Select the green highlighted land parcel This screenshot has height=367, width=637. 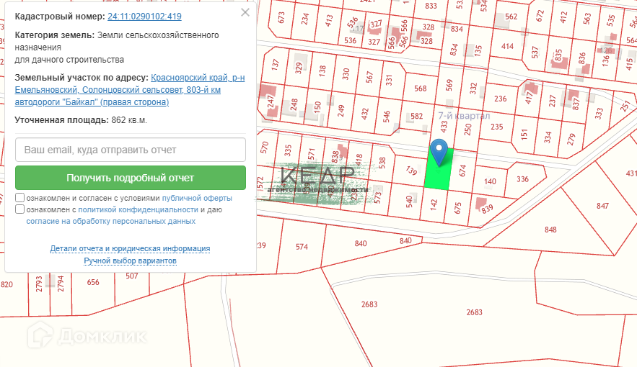click(x=436, y=177)
